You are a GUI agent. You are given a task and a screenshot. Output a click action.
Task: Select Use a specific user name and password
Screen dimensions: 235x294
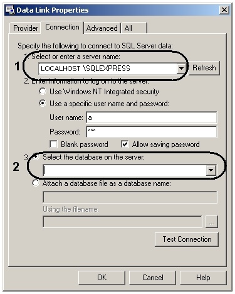tap(43, 103)
